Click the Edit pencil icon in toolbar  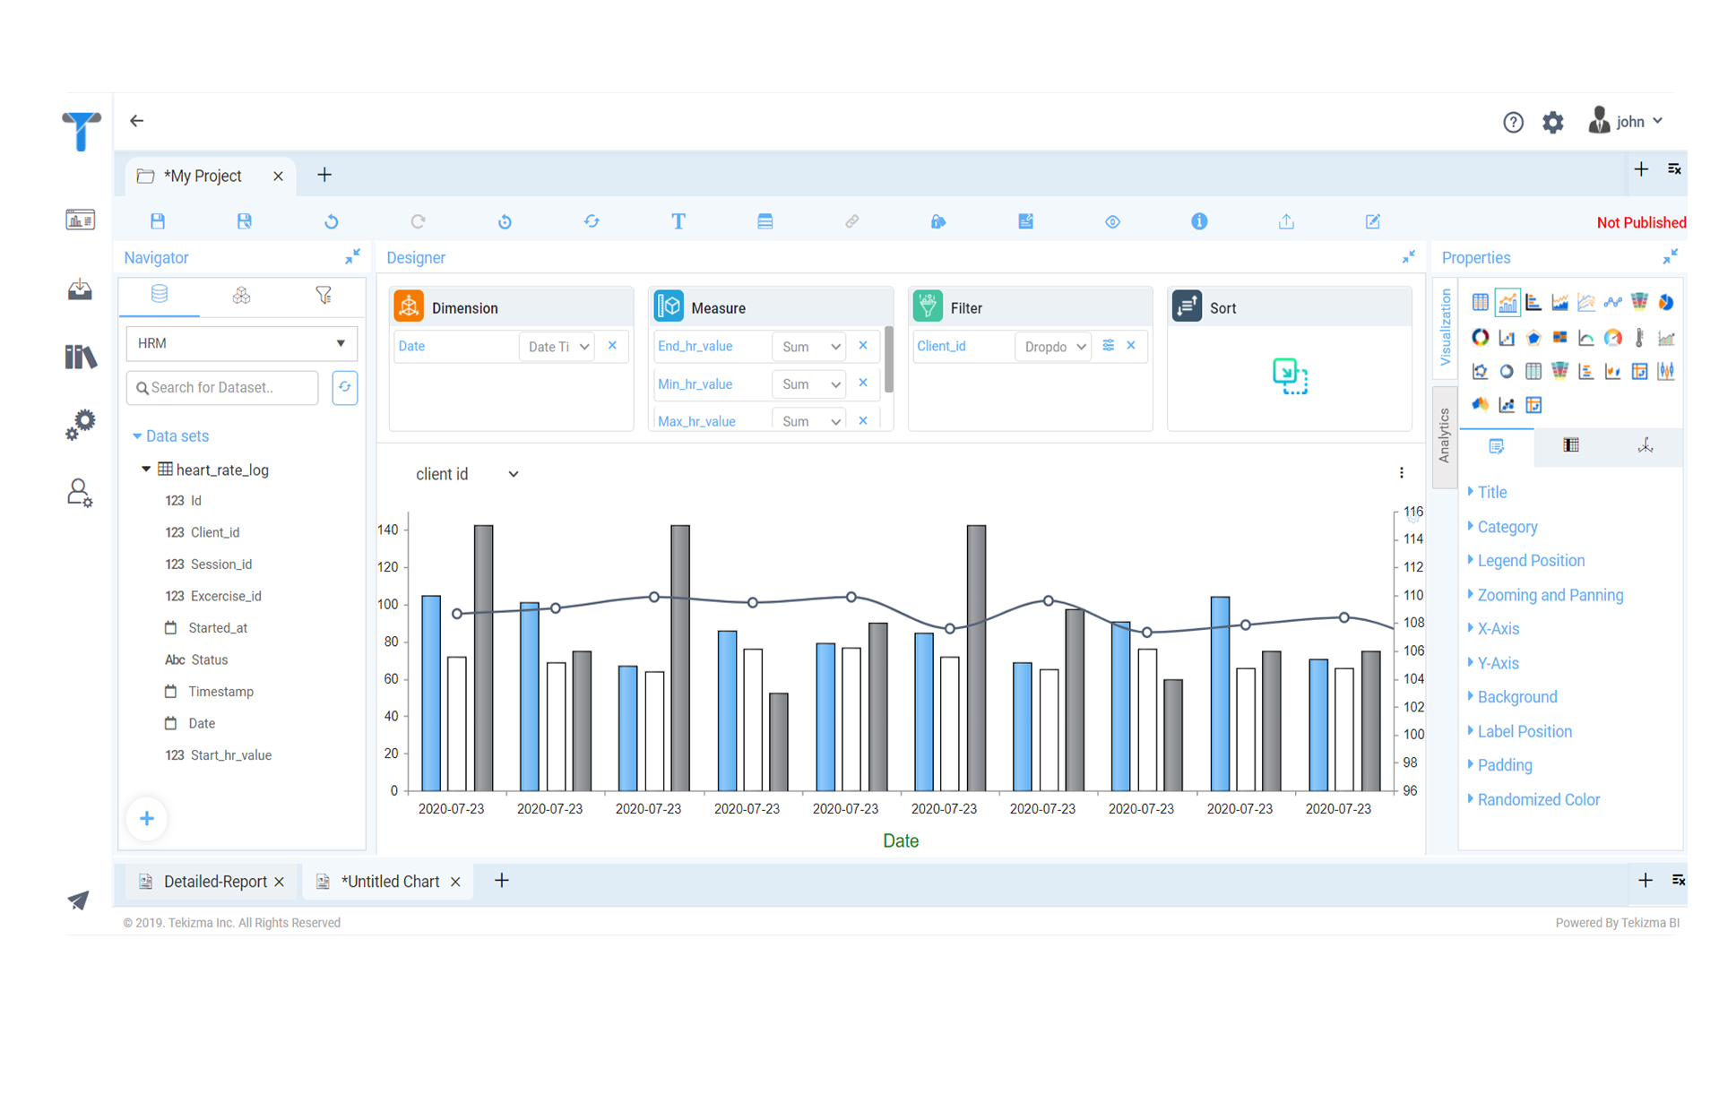pyautogui.click(x=1373, y=221)
